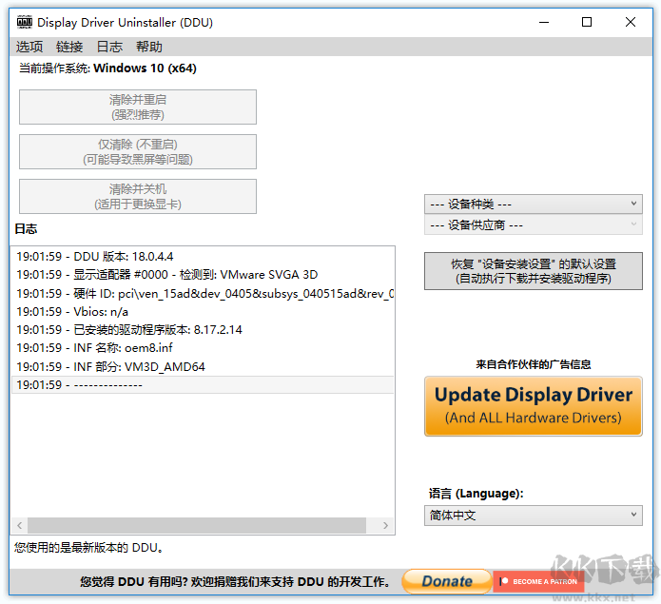The image size is (661, 604).
Task: Open the 日志 menu
Action: (109, 47)
